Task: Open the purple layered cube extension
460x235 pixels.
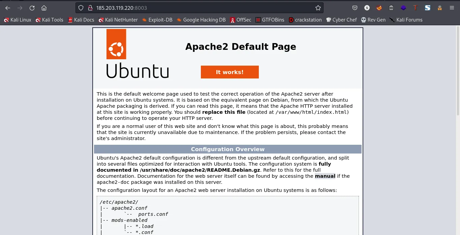Action: [x=403, y=8]
